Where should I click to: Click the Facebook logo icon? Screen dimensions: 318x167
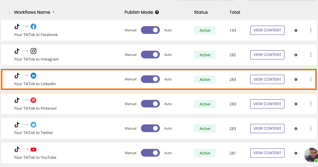pos(33,27)
